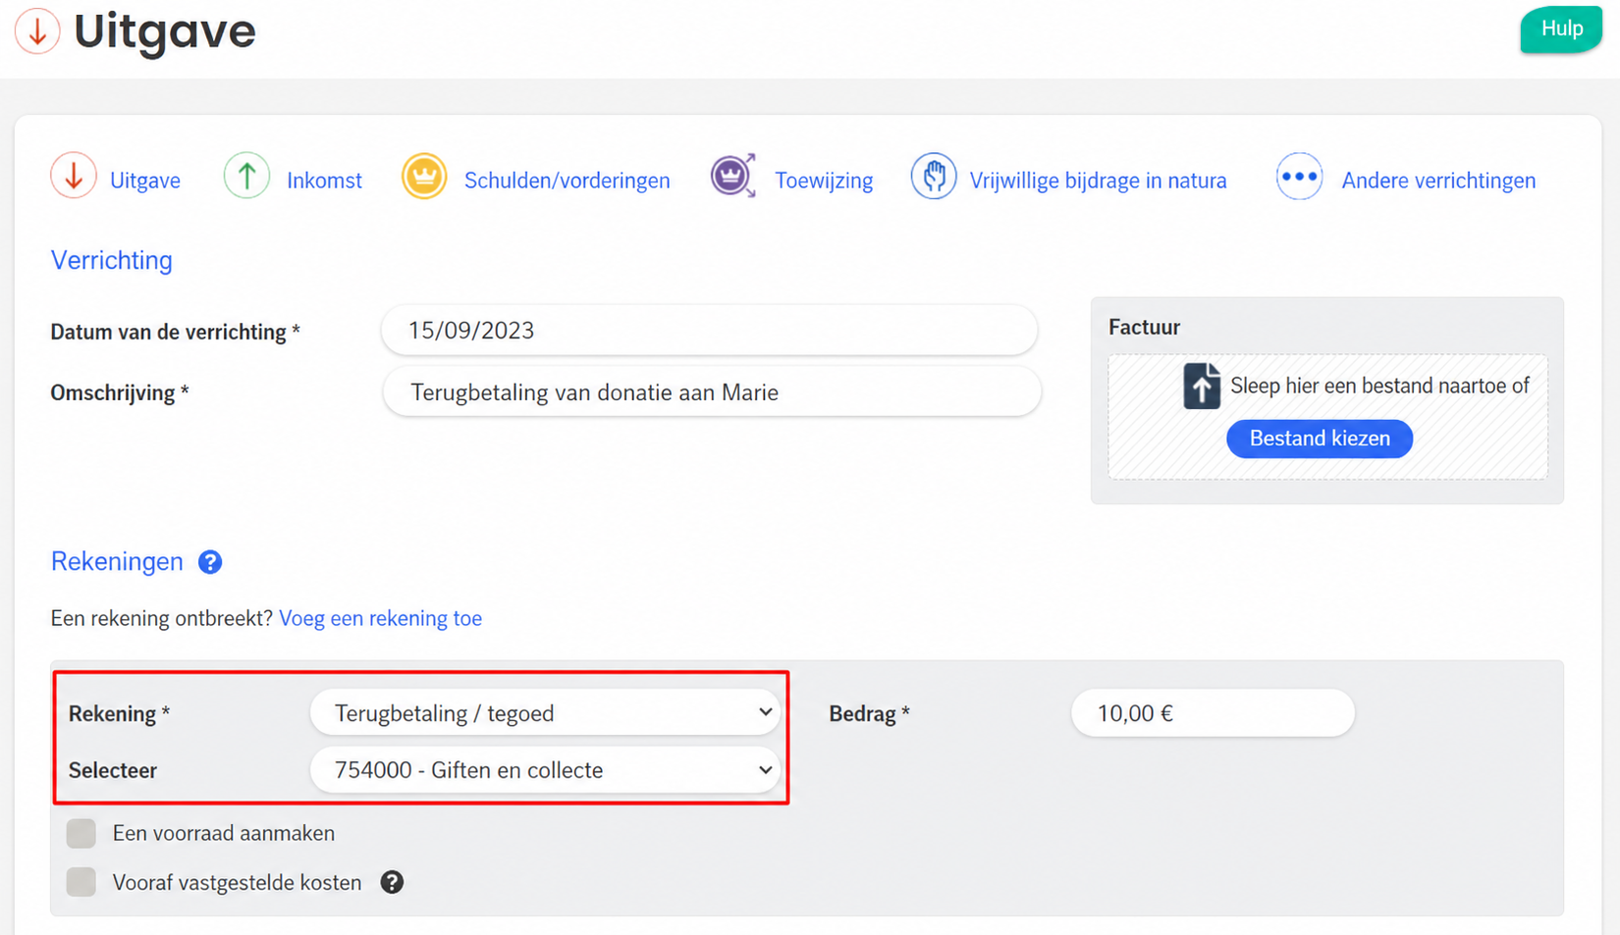1620x935 pixels.
Task: Click the Omschrijving input field
Action: (712, 392)
